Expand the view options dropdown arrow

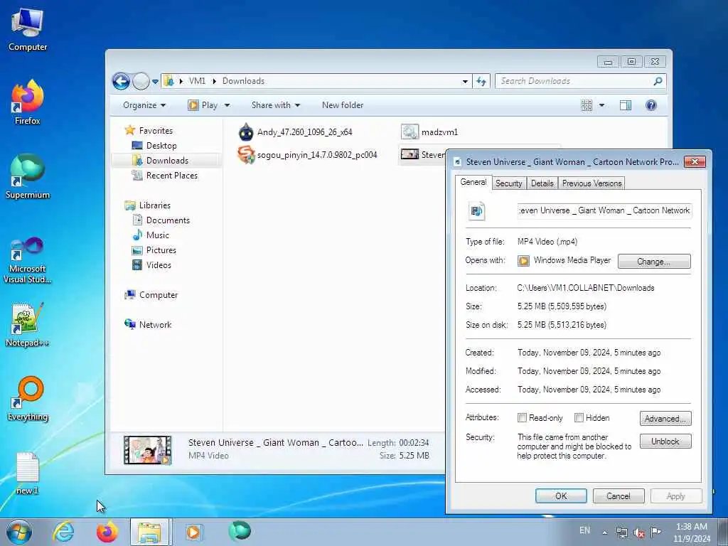pos(601,105)
